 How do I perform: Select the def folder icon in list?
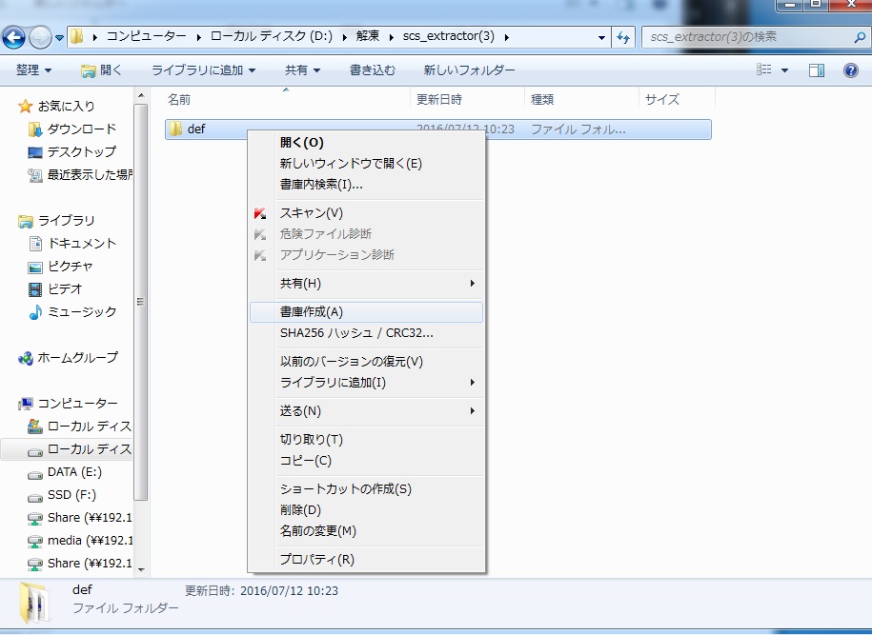[175, 129]
